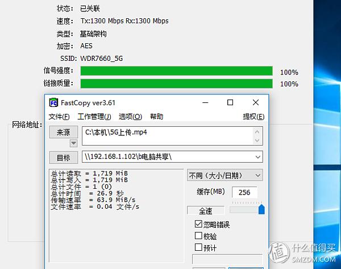This screenshot has width=341, height=269.
Task: Maximize the FastCopy window
Action: tap(230, 102)
